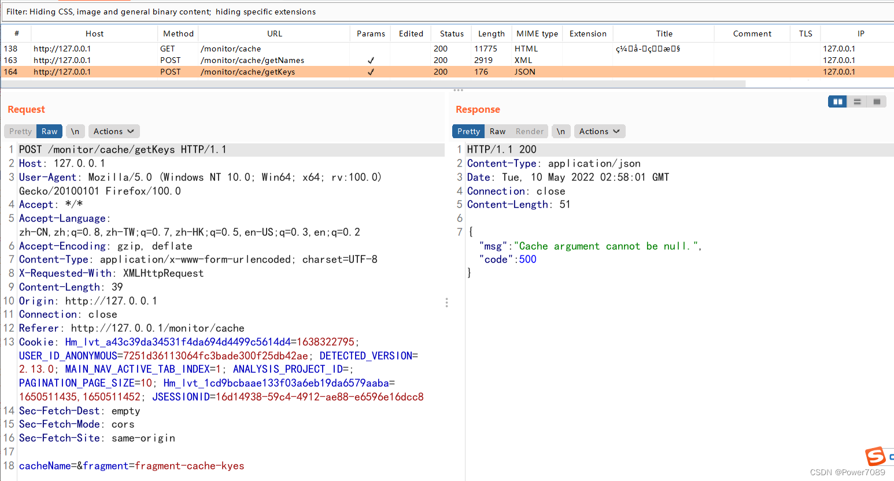The height and width of the screenshot is (481, 894).
Task: Sort history by Params column header
Action: click(x=371, y=34)
